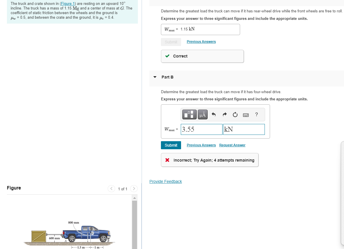Open the keyboard shortcuts icon in the toolbar
344x249 pixels.
[x=246, y=114]
